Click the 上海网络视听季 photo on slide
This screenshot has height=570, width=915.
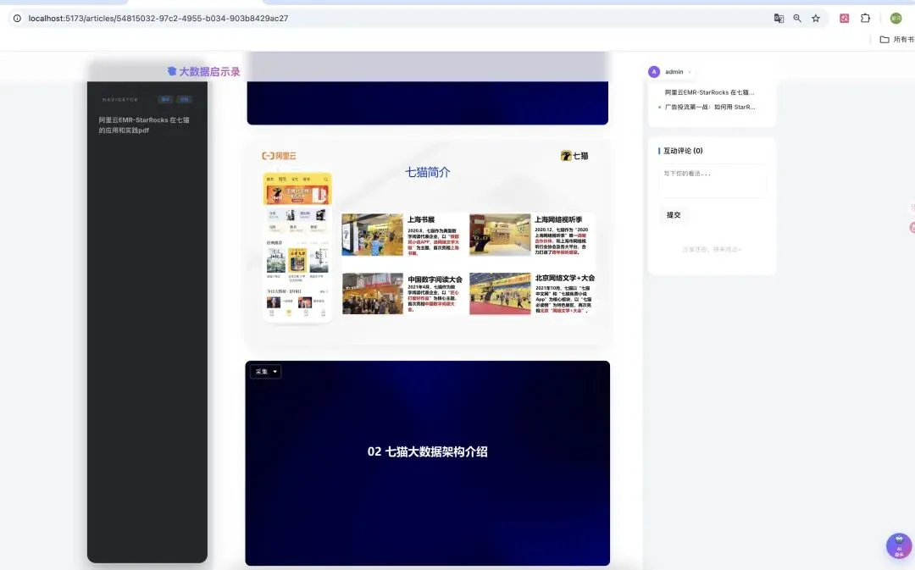(x=500, y=235)
